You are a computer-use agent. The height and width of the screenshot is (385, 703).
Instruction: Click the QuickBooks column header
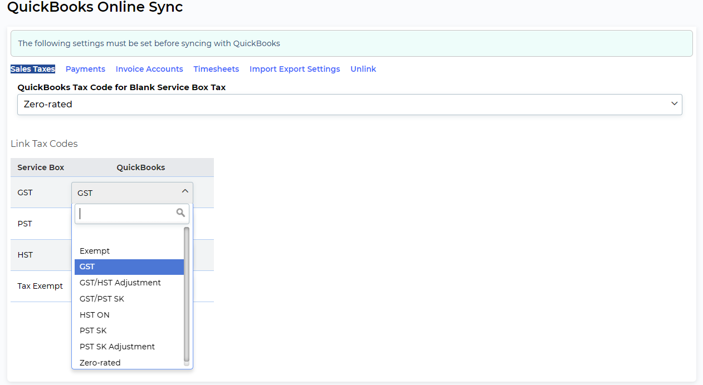tap(141, 167)
